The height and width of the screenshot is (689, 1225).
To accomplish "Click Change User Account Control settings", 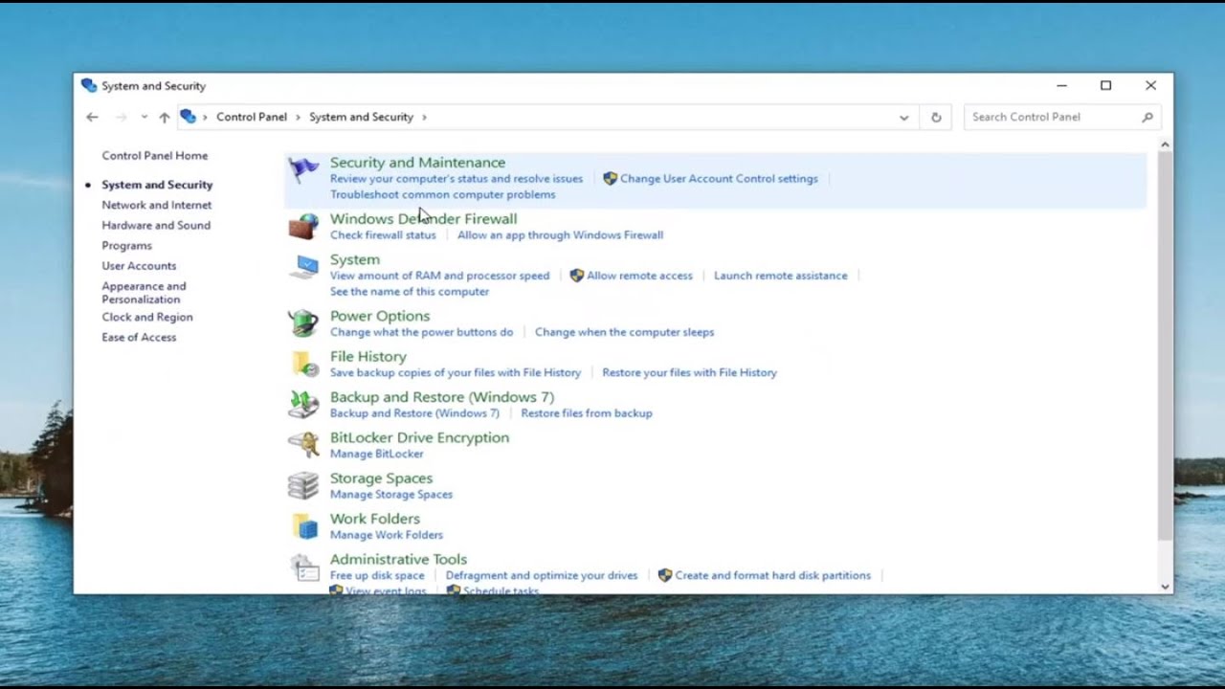I will pos(719,179).
